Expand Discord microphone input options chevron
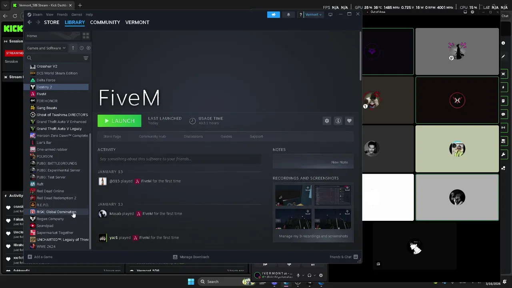This screenshot has height=288, width=512. point(303,275)
